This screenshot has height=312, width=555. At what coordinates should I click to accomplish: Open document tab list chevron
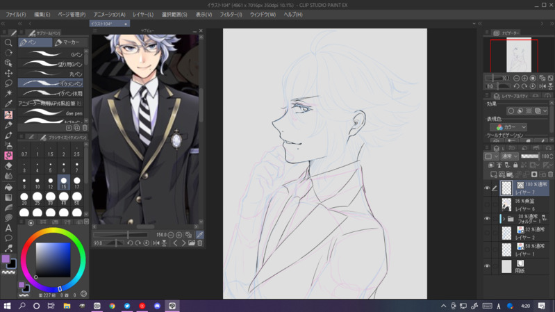(474, 24)
